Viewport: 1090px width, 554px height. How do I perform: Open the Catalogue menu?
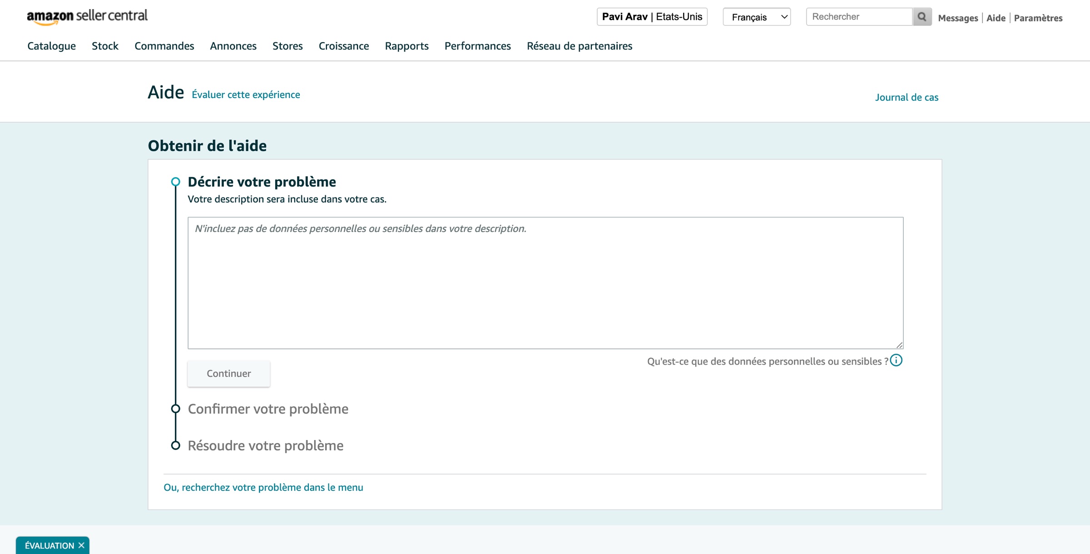pyautogui.click(x=51, y=46)
